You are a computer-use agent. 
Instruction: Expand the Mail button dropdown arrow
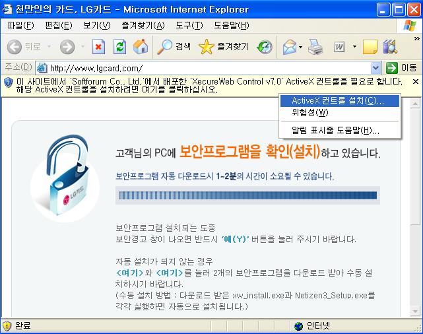301,47
